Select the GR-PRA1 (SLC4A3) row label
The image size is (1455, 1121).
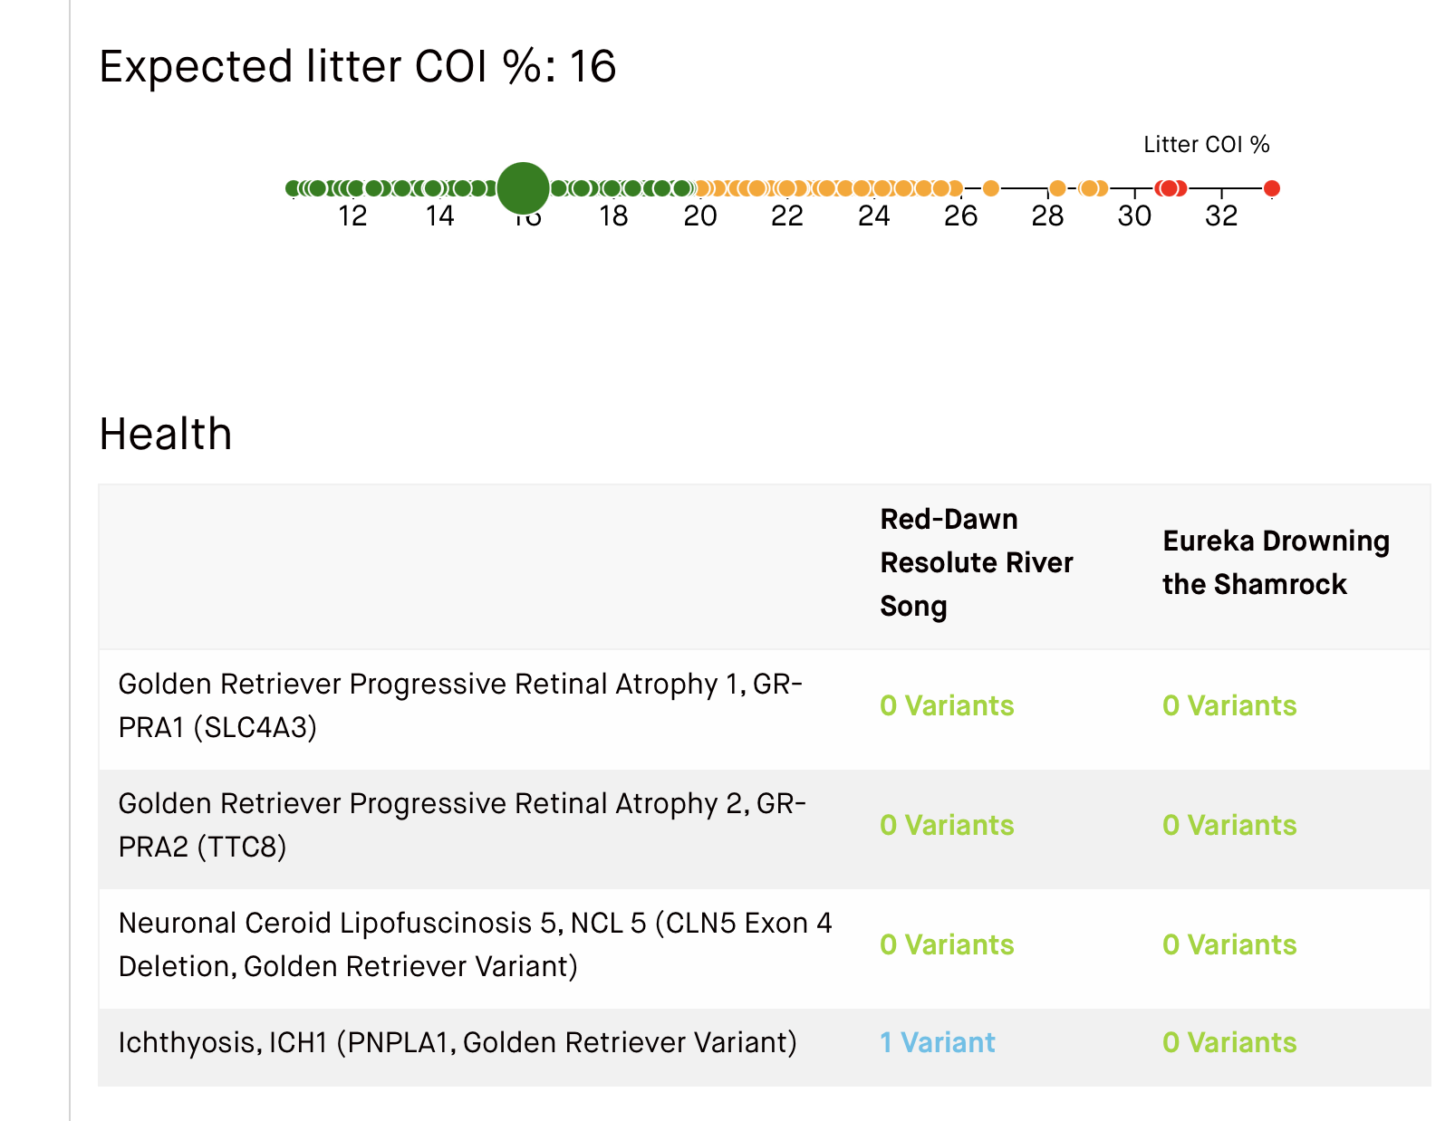[460, 705]
